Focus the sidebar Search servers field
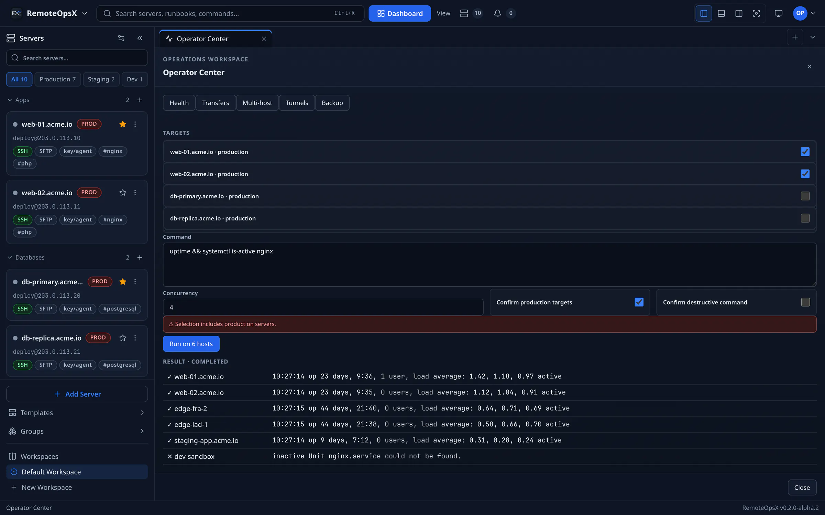Viewport: 825px width, 515px height. click(77, 58)
